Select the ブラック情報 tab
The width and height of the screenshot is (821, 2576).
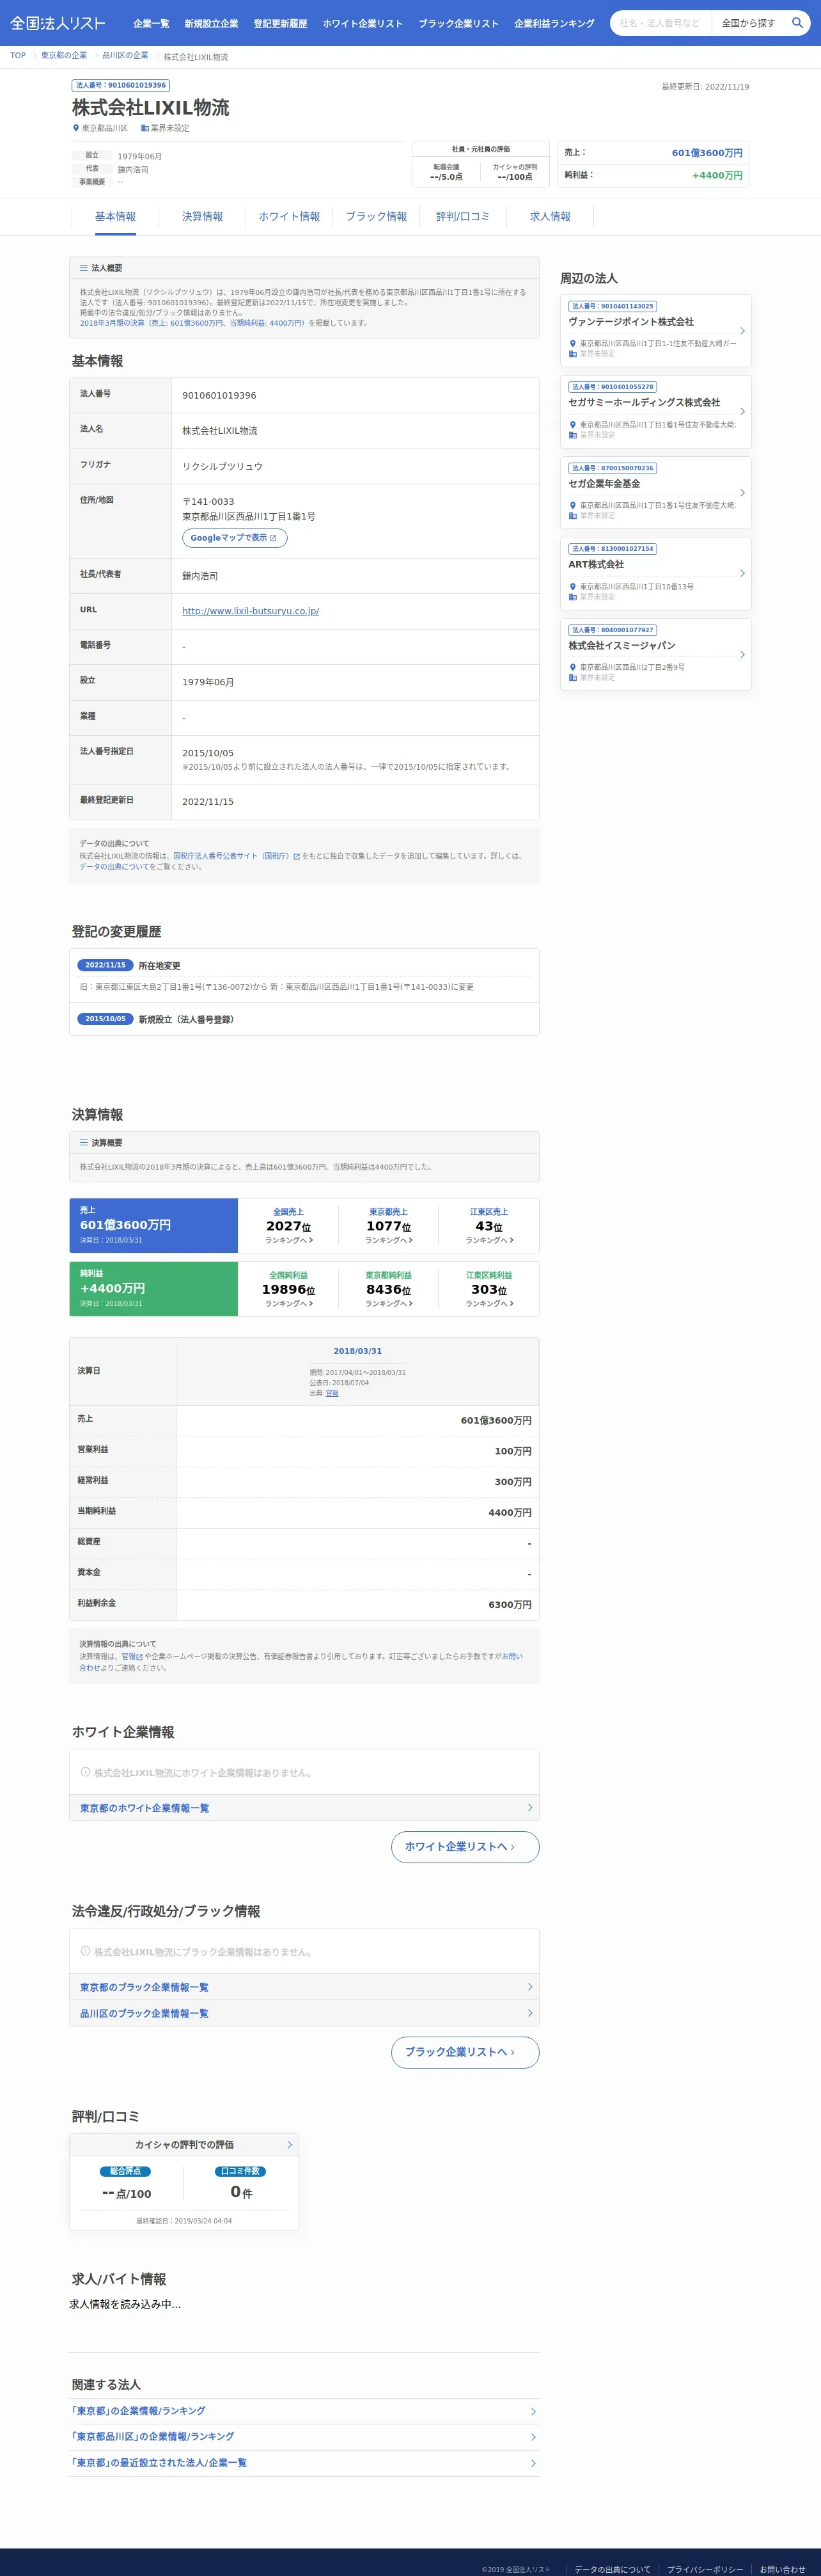point(377,216)
